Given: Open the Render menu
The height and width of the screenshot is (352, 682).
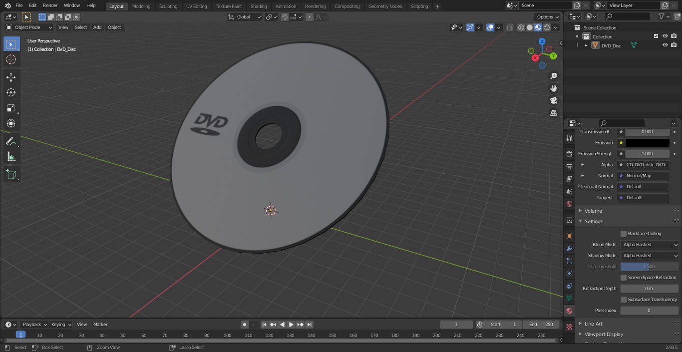Looking at the screenshot, I should click(x=50, y=5).
